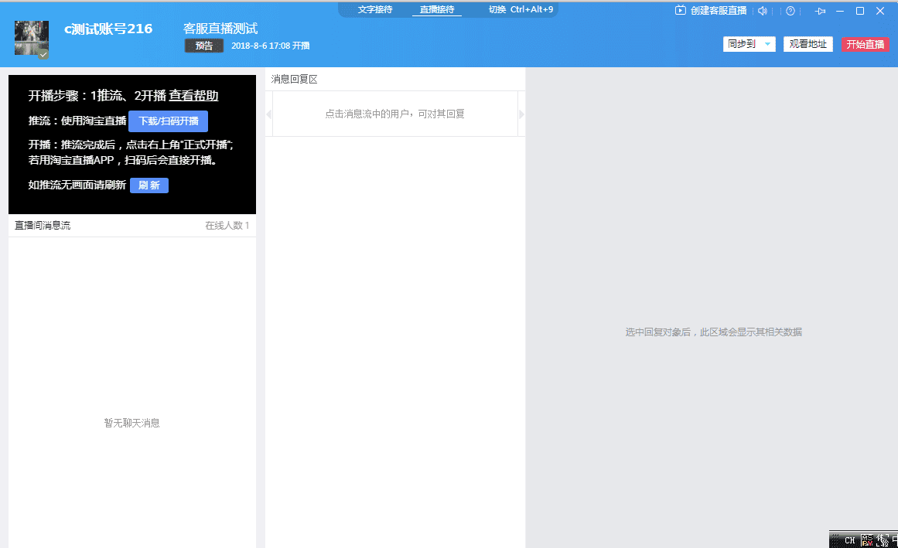Maximize the window
898x548 pixels.
click(x=859, y=11)
